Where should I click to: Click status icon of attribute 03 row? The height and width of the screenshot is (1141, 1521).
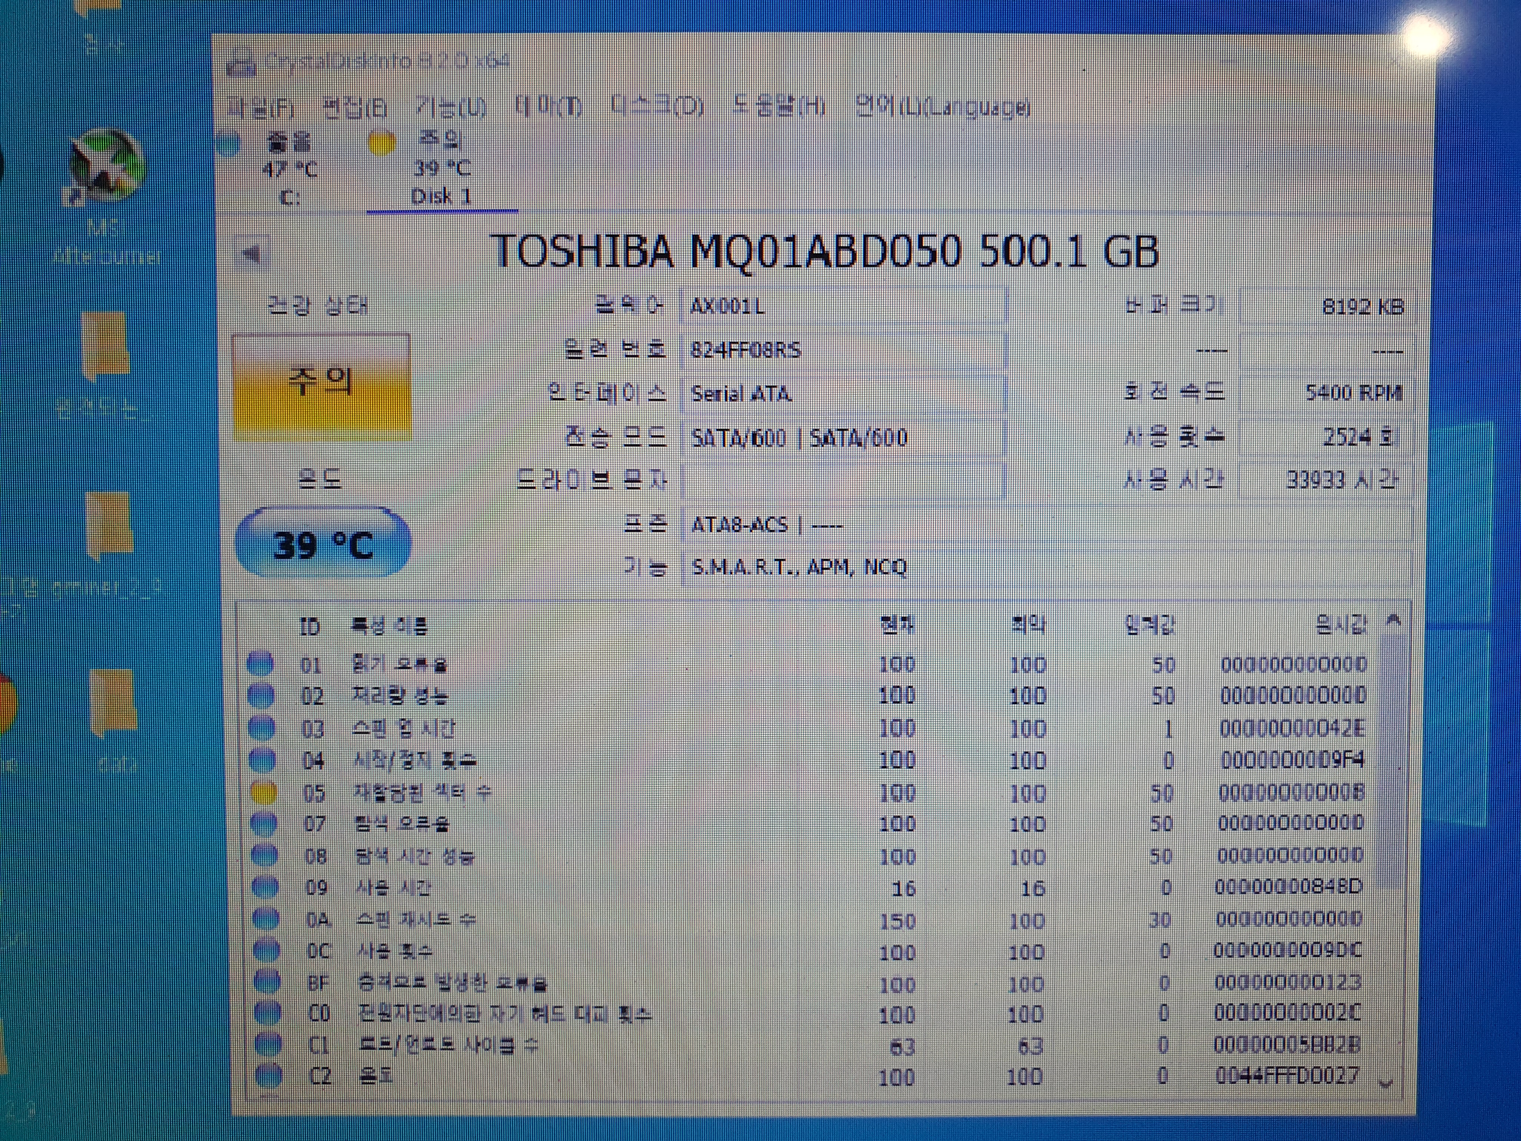pyautogui.click(x=263, y=728)
